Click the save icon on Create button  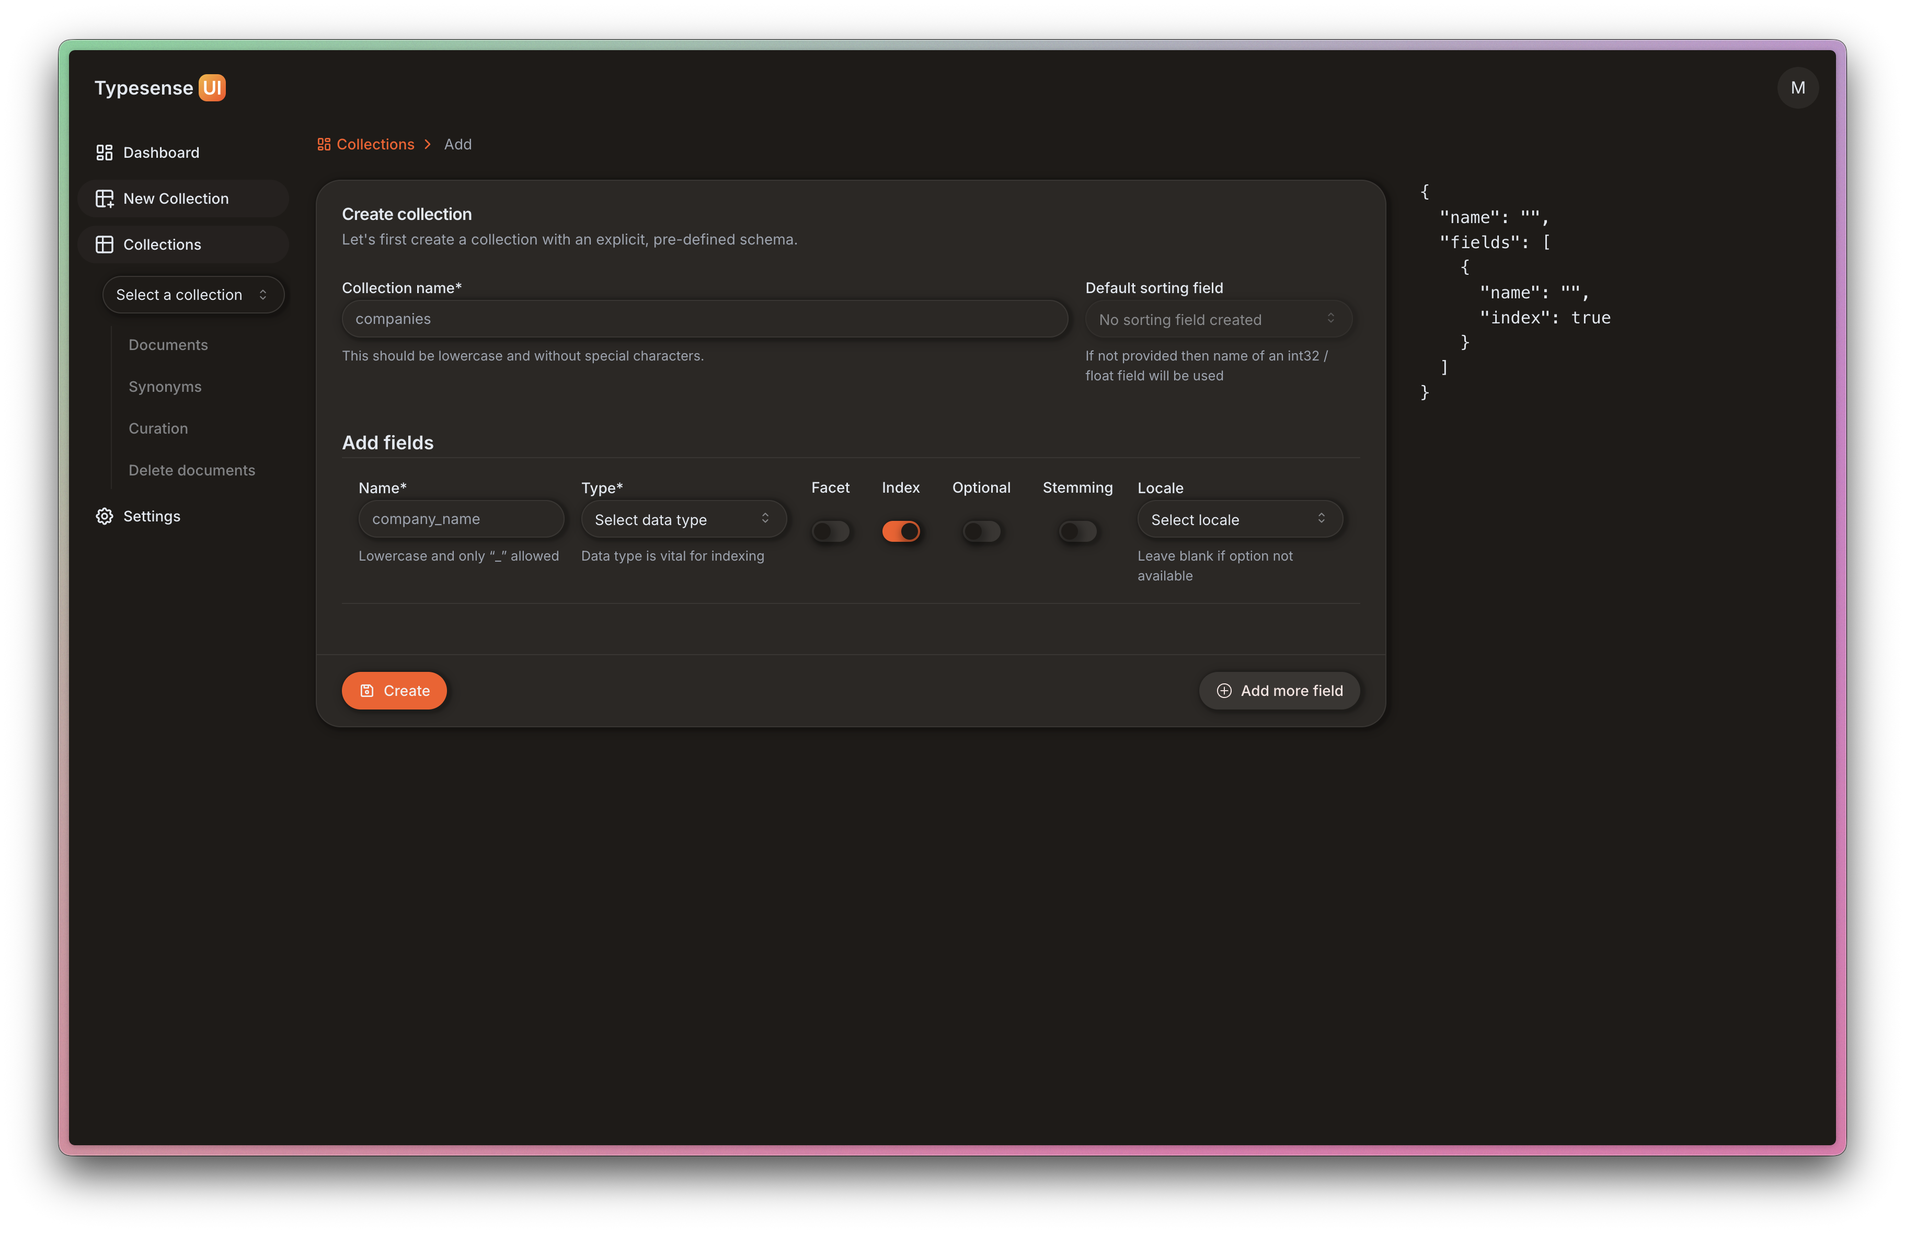[x=366, y=691]
